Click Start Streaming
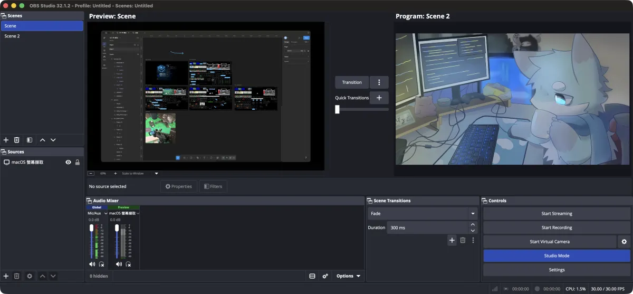 point(557,214)
